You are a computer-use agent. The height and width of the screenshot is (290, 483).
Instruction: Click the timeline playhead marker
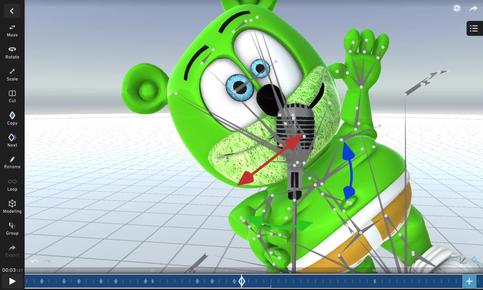pyautogui.click(x=242, y=281)
